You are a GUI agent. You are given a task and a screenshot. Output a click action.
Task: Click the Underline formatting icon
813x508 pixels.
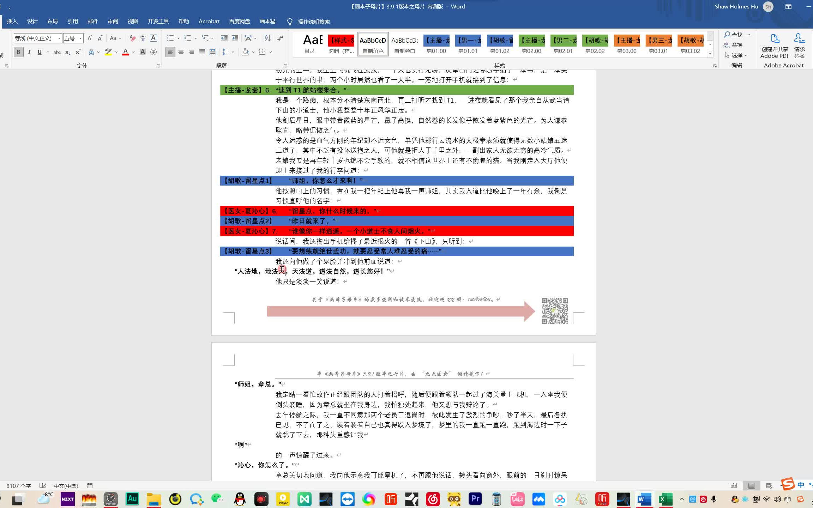point(40,53)
